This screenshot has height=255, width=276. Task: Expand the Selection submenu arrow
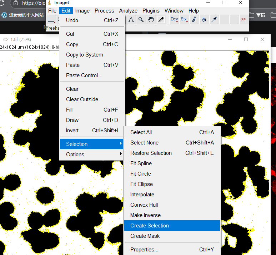point(121,144)
